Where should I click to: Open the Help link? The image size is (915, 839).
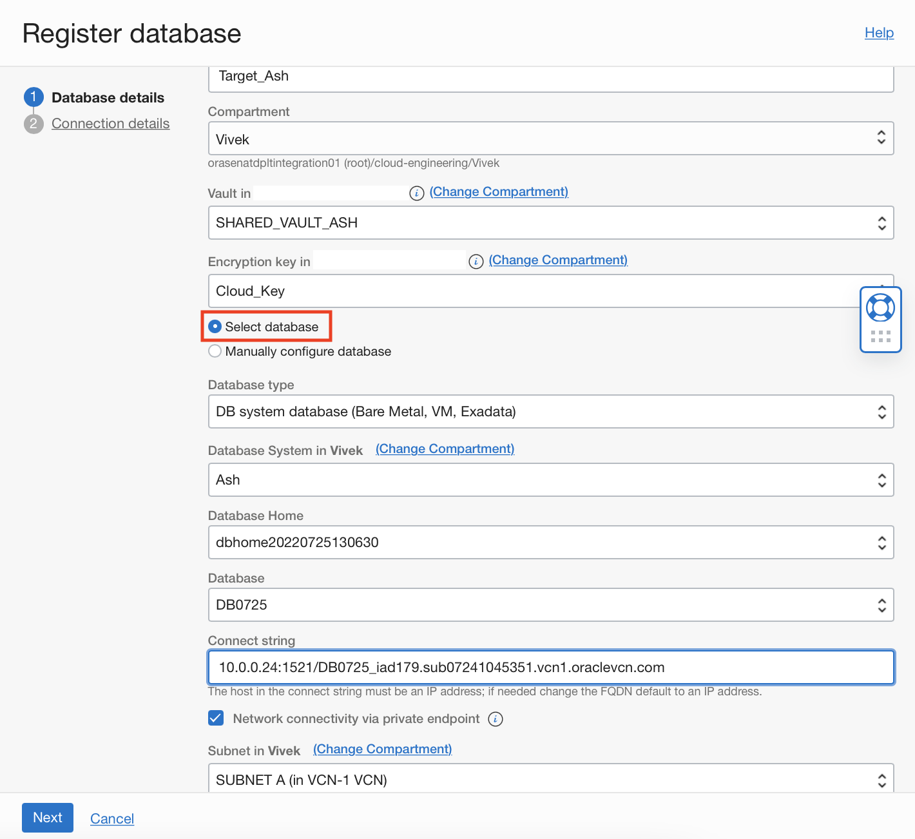tap(879, 33)
